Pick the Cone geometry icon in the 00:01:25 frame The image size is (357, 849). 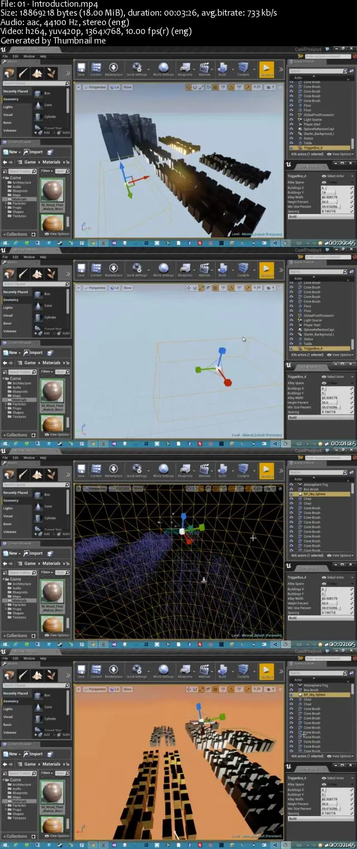(38, 305)
